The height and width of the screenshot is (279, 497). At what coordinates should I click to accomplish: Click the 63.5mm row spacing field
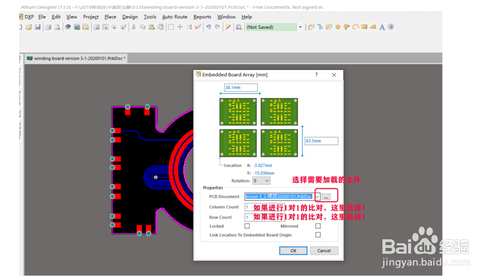tap(322, 141)
